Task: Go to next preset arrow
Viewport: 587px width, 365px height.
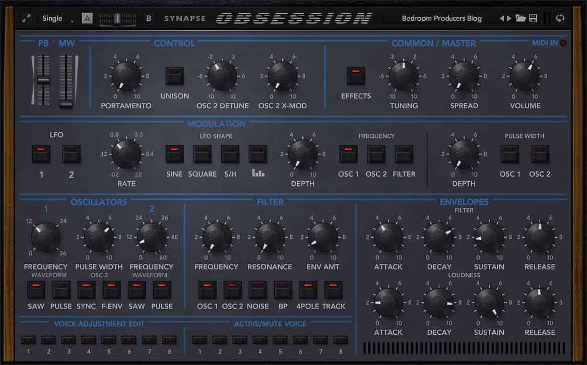Action: [x=509, y=18]
